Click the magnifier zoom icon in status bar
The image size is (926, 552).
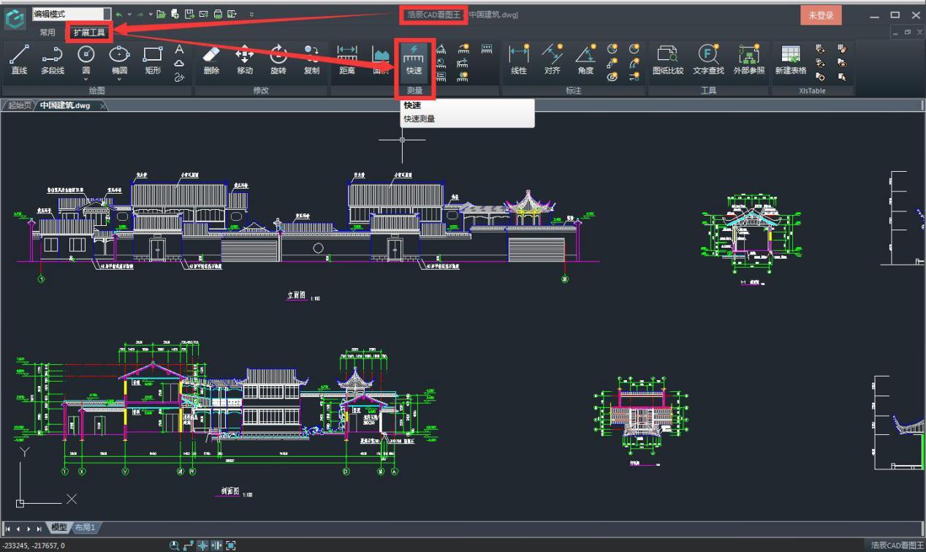coord(174,545)
